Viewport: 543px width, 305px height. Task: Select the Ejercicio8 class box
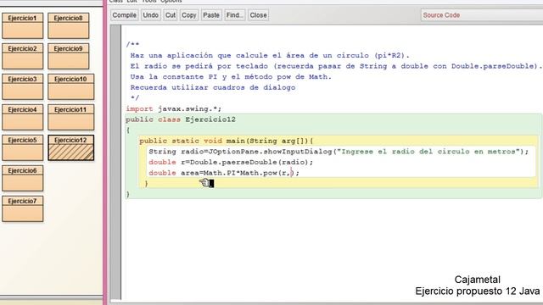pyautogui.click(x=69, y=26)
